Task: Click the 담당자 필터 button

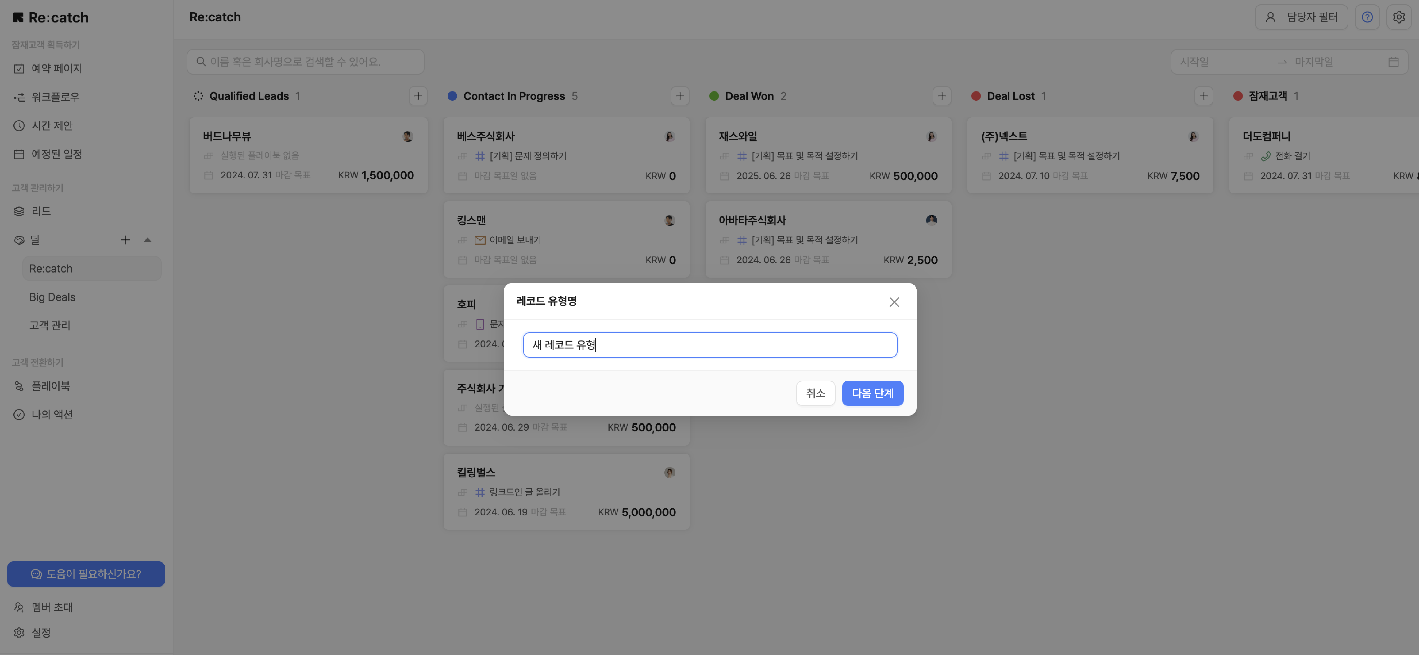Action: tap(1301, 17)
